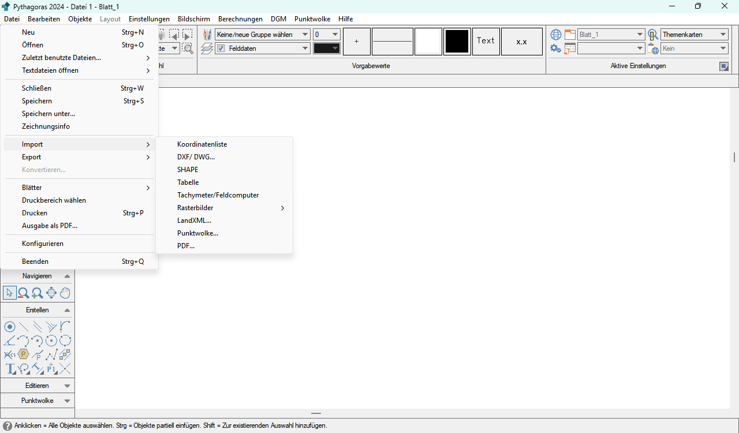This screenshot has width=739, height=433.
Task: Select the polyline with nodes tool
Action: point(51,354)
